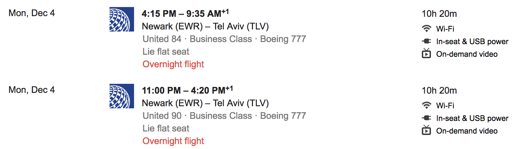Click the first Overnight flight warning

tap(173, 64)
